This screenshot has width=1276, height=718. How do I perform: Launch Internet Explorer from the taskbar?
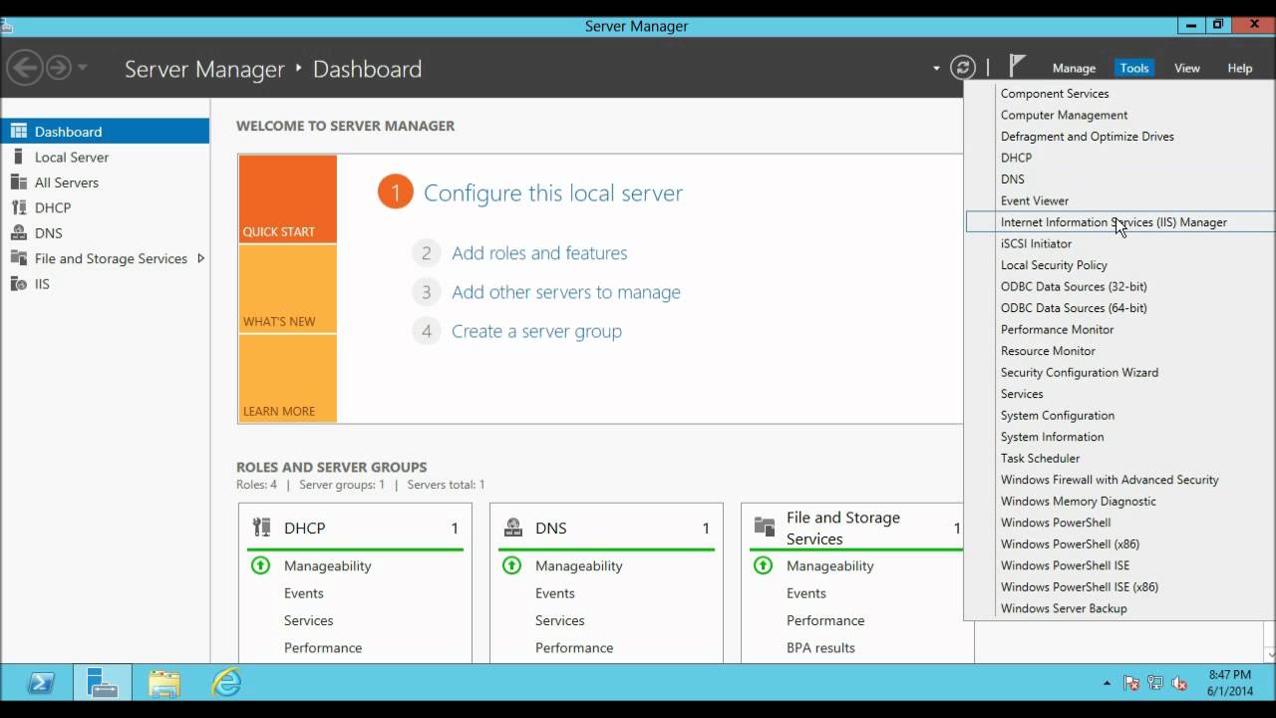click(x=226, y=683)
